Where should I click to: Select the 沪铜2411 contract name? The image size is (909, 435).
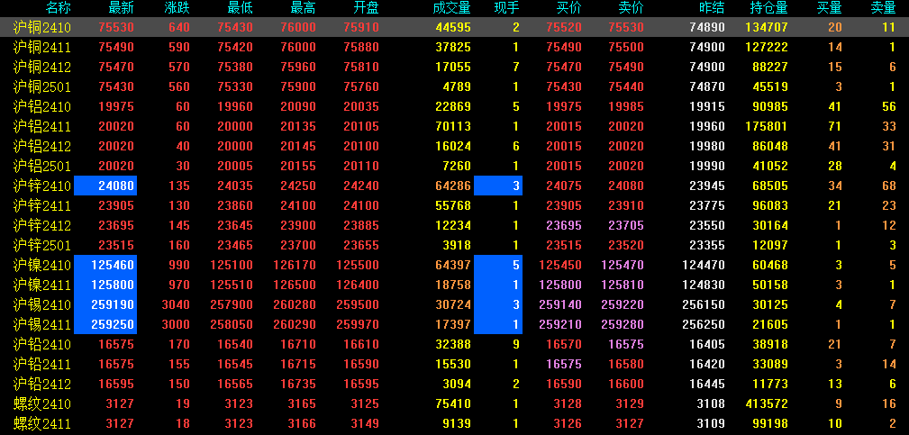(41, 48)
